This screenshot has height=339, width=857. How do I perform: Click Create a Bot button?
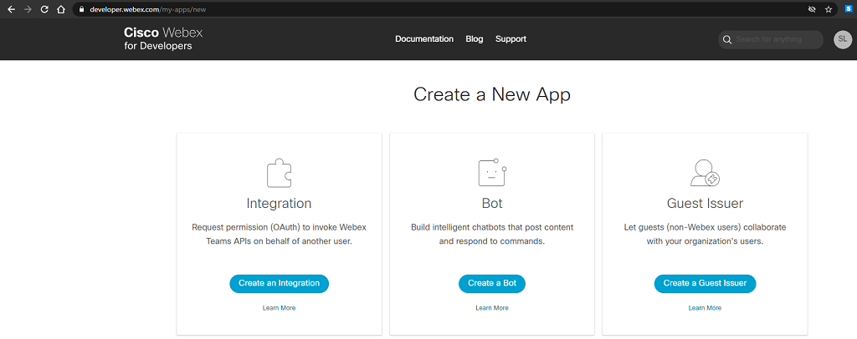coord(492,283)
